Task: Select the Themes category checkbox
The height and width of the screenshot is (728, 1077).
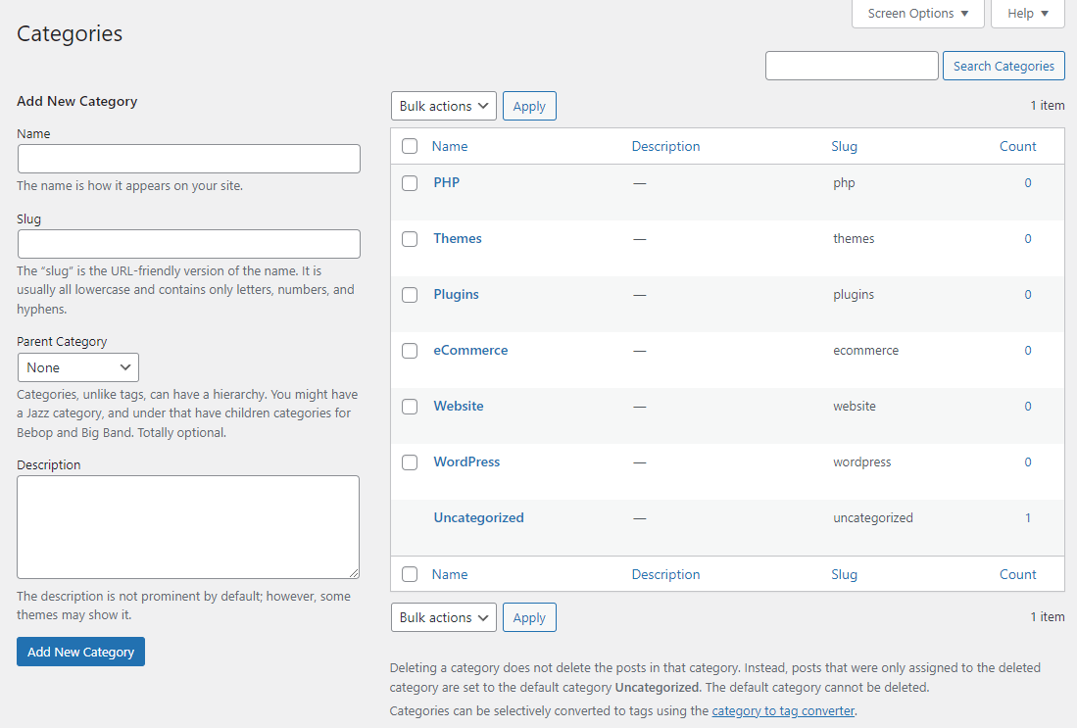Action: click(410, 239)
